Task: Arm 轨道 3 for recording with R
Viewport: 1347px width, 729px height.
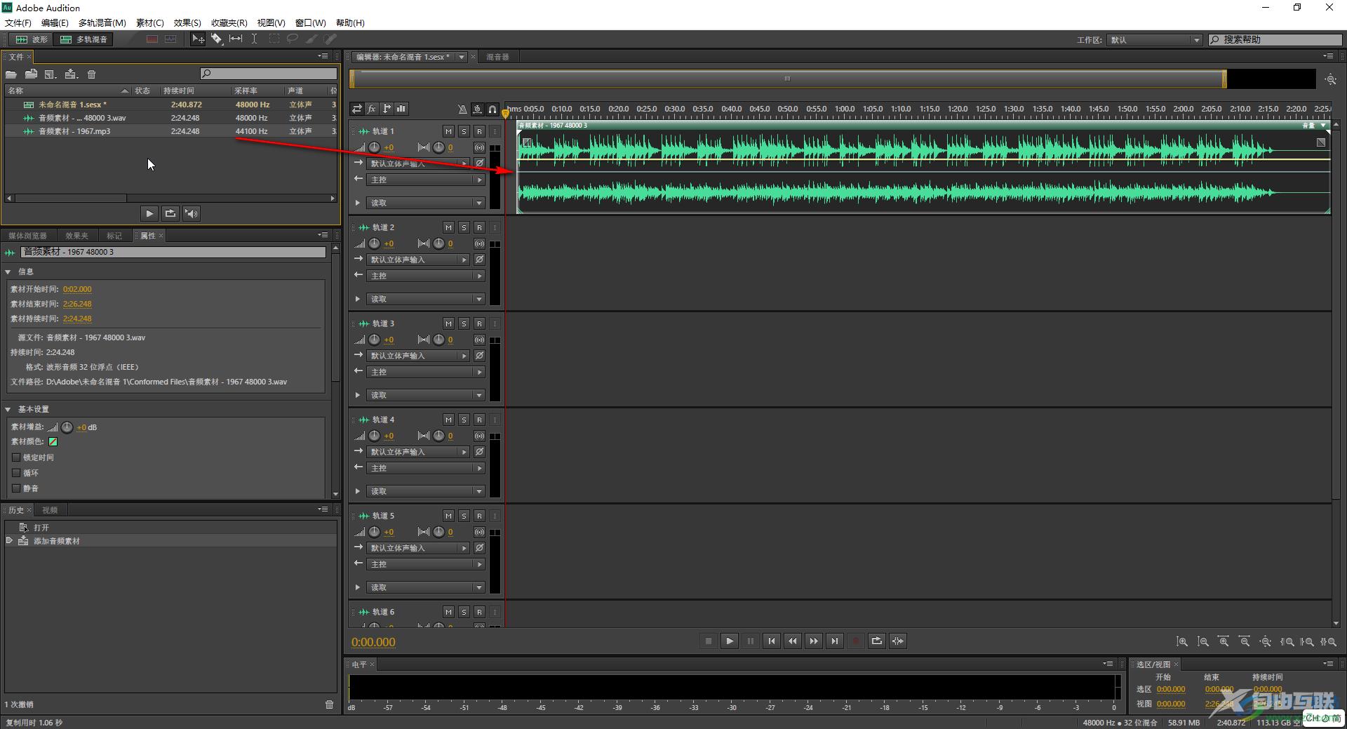Action: click(x=479, y=323)
